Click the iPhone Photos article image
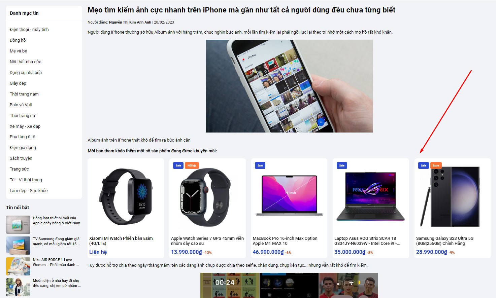 (289, 86)
